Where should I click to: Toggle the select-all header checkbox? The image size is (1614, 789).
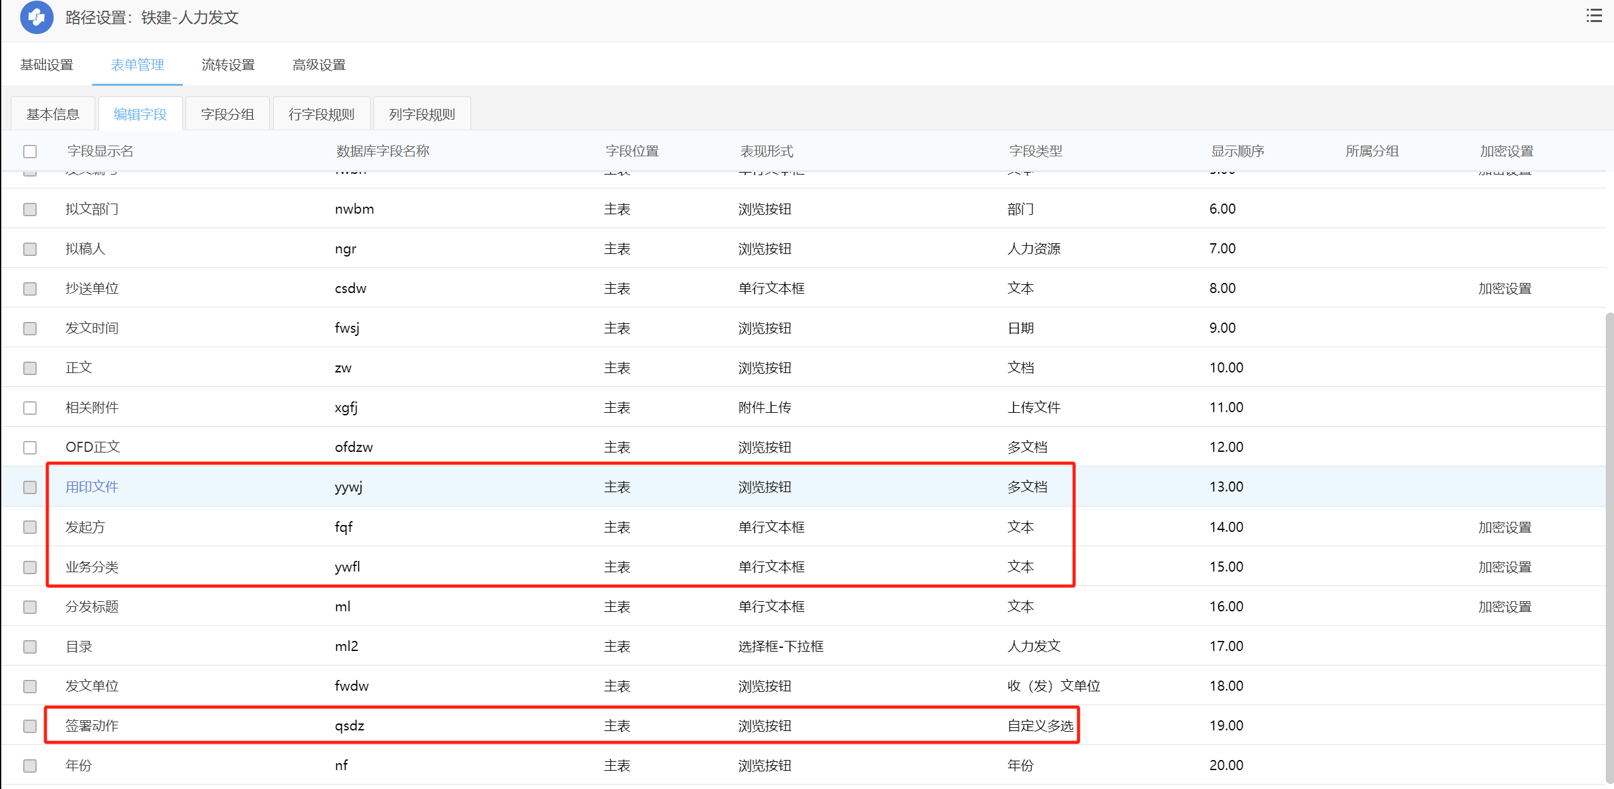(30, 151)
